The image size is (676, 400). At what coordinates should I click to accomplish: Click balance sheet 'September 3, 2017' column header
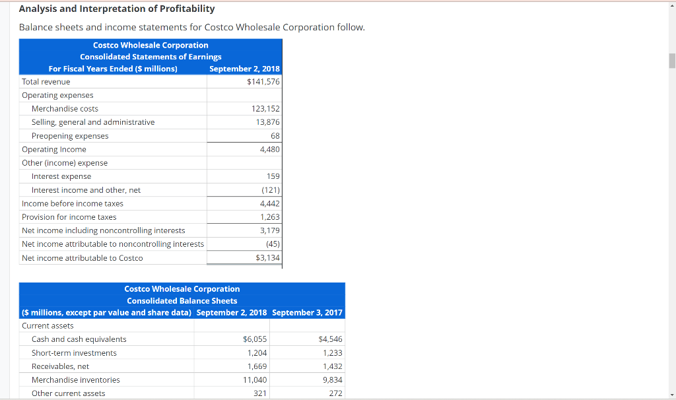[x=307, y=312]
